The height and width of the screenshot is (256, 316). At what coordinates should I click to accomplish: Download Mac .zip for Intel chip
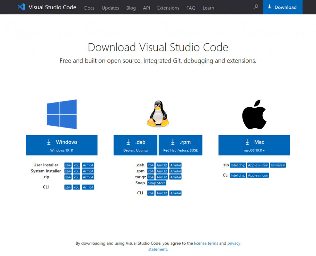[x=238, y=165]
